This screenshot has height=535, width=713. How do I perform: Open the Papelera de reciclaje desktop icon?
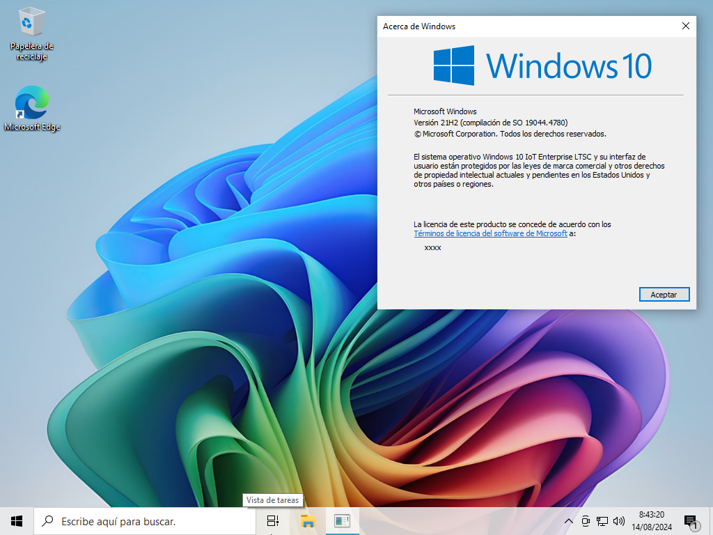32,34
